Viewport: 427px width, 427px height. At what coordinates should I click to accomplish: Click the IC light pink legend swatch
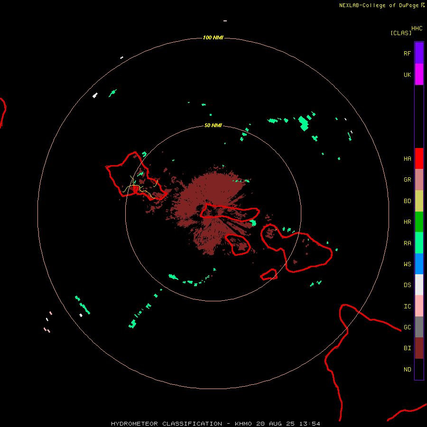click(x=419, y=306)
